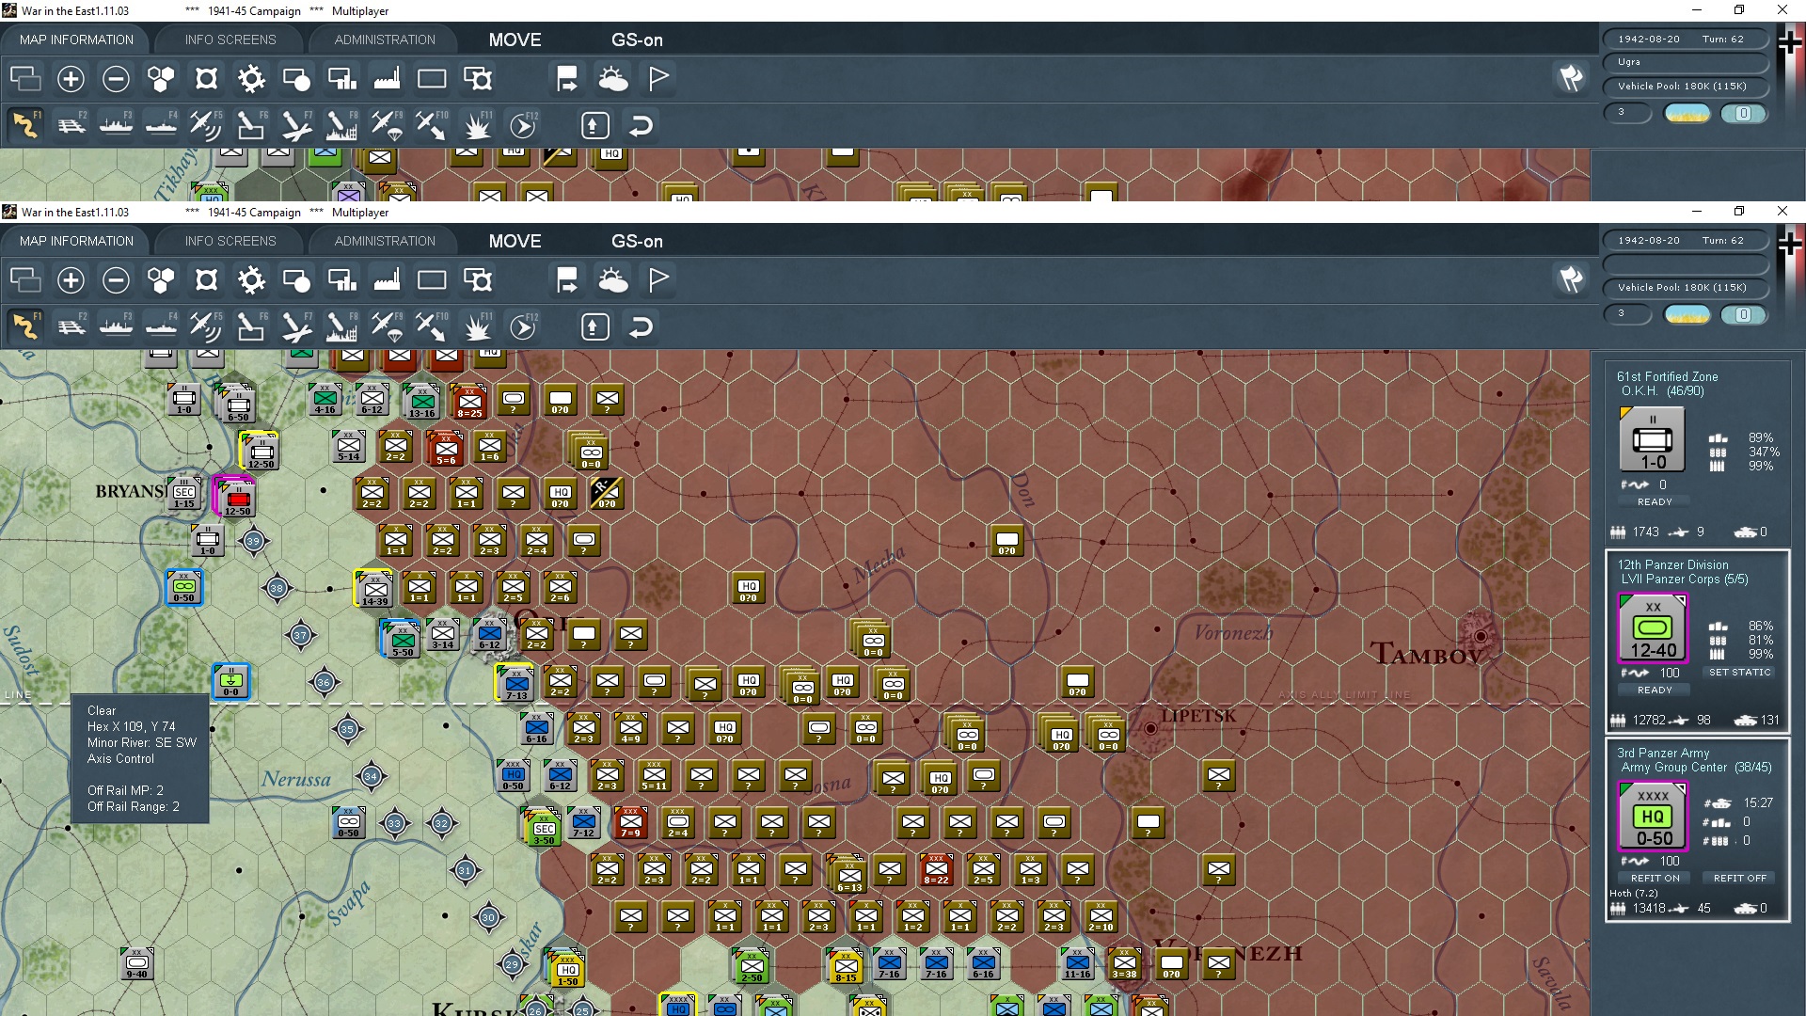Click the ground-weather color bar in lower window

1687,315
